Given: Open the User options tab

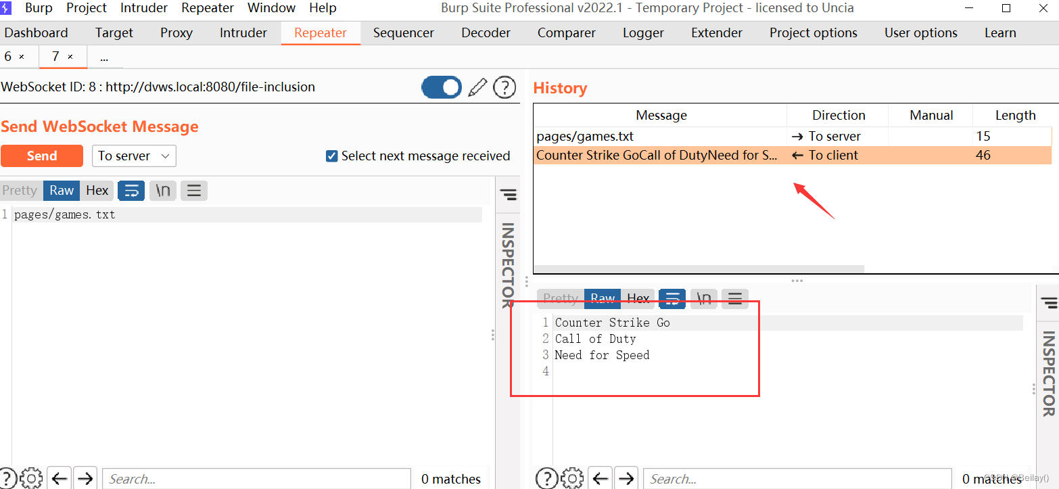Looking at the screenshot, I should [x=921, y=33].
